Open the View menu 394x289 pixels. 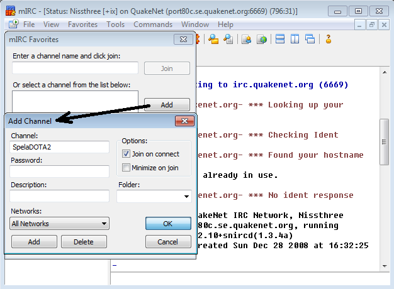[51, 25]
